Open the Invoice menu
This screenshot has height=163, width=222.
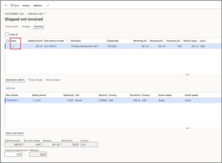(26, 6)
